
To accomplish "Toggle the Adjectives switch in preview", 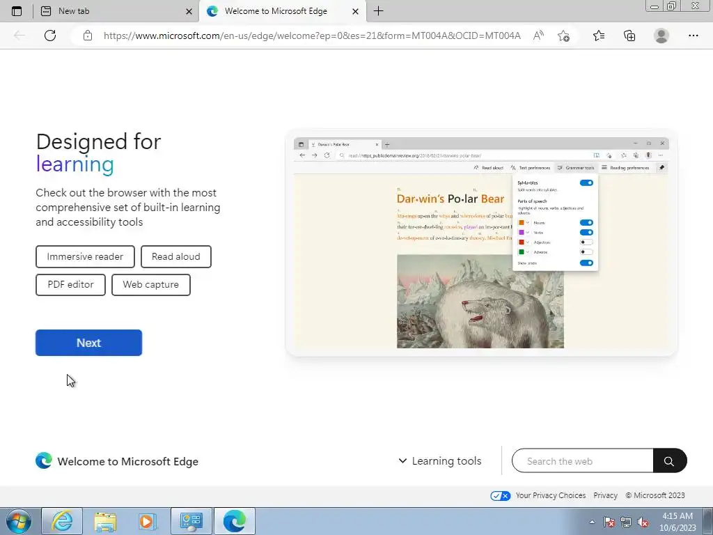I will pyautogui.click(x=586, y=242).
